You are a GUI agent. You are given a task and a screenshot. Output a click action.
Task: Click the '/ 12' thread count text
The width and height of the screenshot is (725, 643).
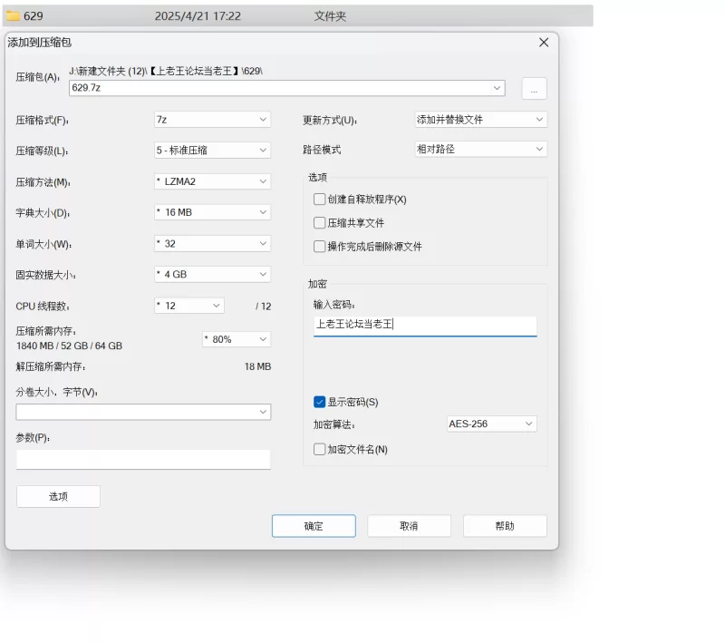click(263, 307)
